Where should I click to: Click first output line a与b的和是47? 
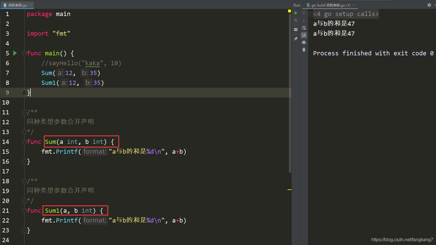point(334,24)
